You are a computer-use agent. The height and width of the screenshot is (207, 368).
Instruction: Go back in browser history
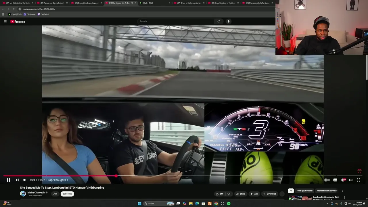click(x=3, y=9)
